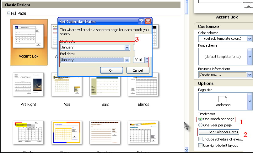Pick the Axis calendar template thumbnail
Image resolution: width=253 pixels, height=153 pixels.
[67, 85]
